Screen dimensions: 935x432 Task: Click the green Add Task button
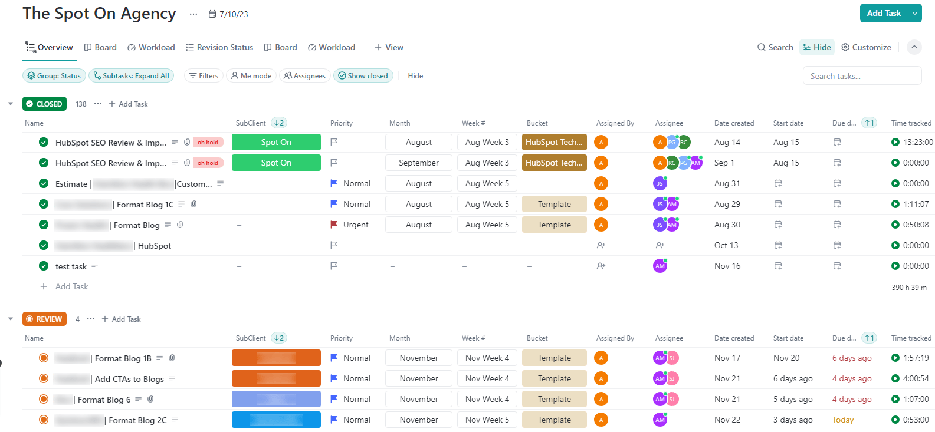click(884, 13)
